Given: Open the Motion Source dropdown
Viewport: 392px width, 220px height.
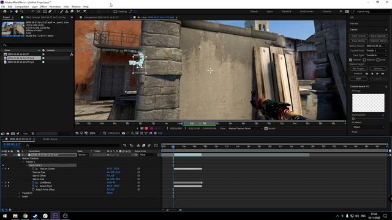Looking at the screenshot, I should (x=377, y=46).
